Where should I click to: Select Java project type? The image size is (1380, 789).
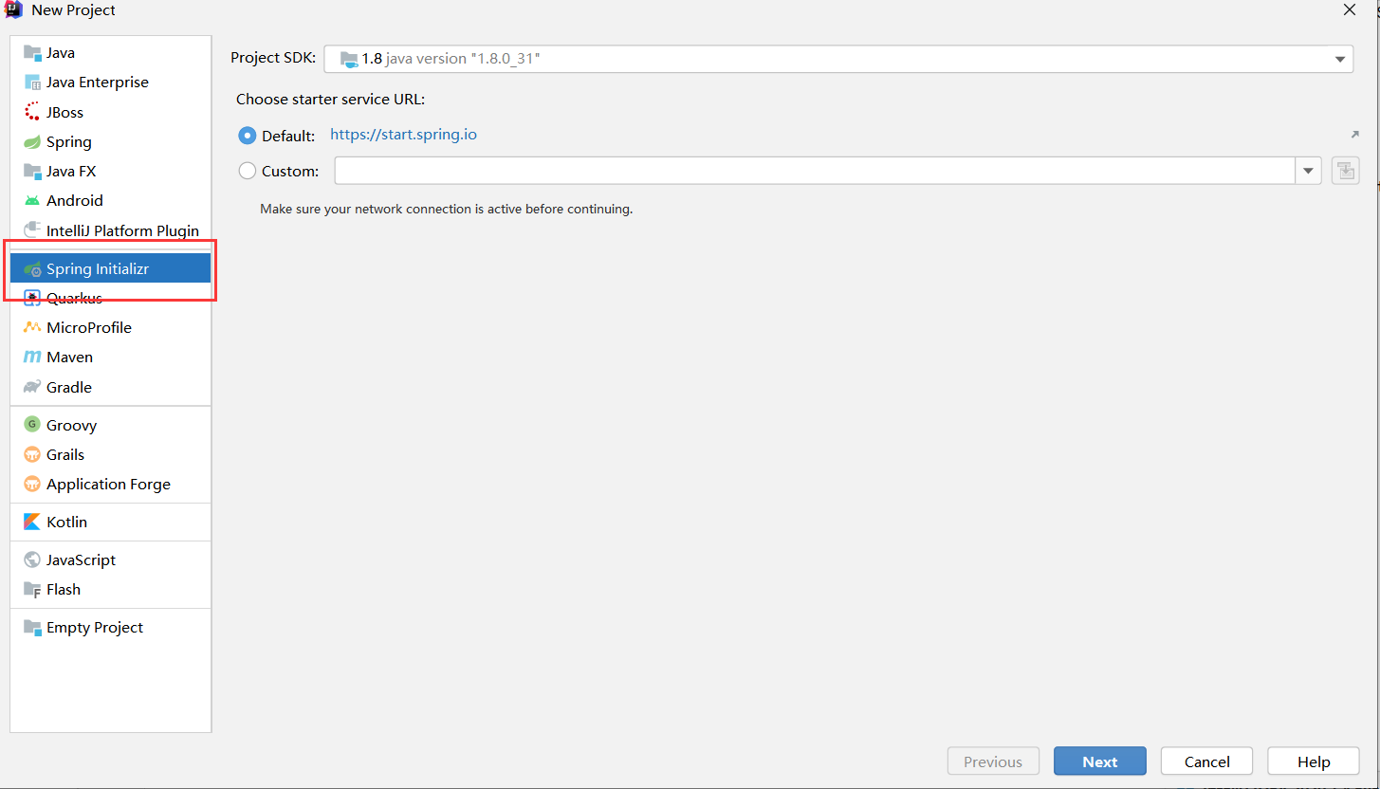111,53
